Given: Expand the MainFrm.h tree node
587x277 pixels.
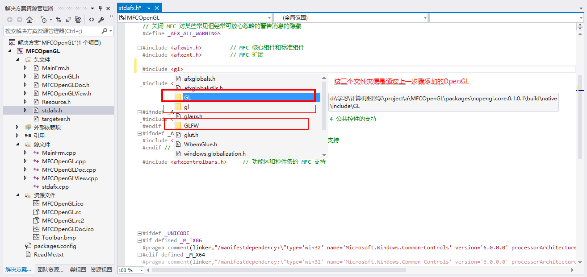Looking at the screenshot, I should coord(26,67).
